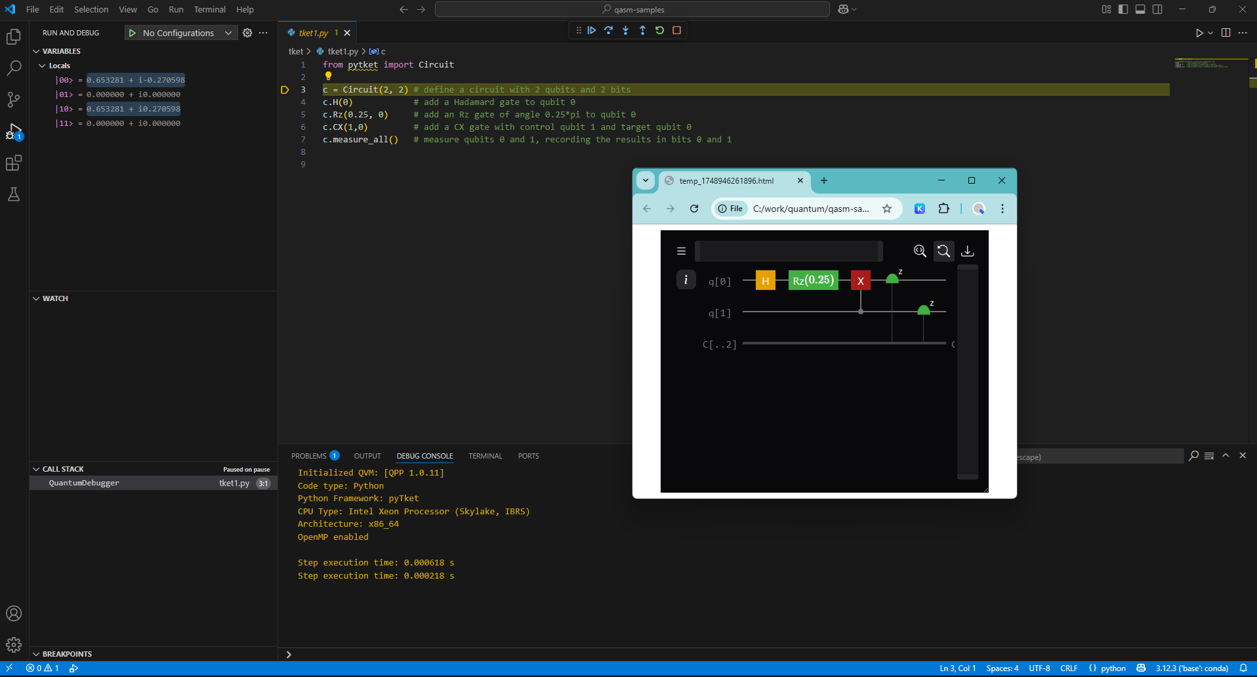Open Manage gear in activity bar
The width and height of the screenshot is (1257, 677).
[x=14, y=645]
